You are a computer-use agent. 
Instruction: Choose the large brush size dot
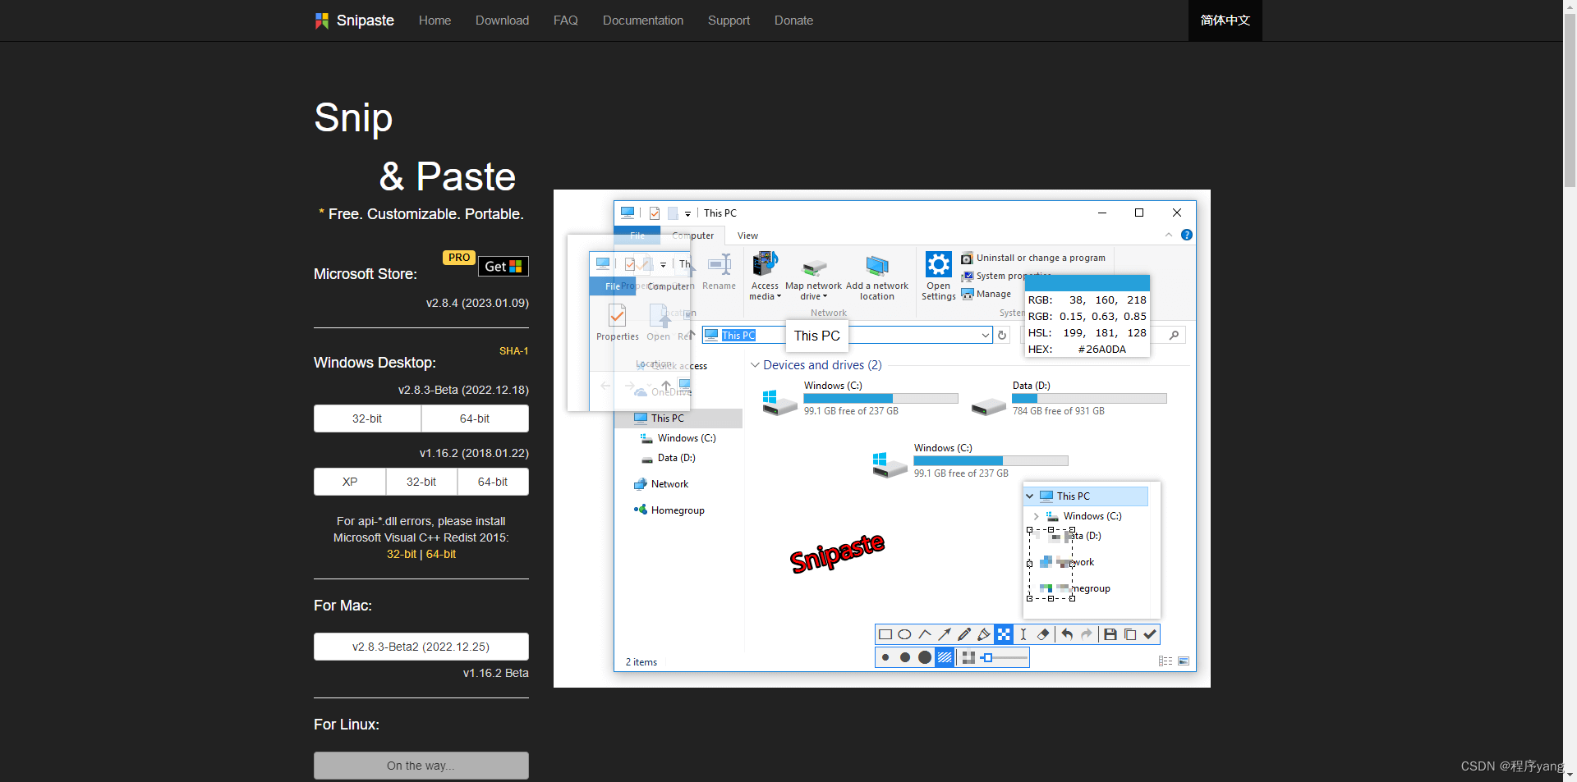point(925,657)
